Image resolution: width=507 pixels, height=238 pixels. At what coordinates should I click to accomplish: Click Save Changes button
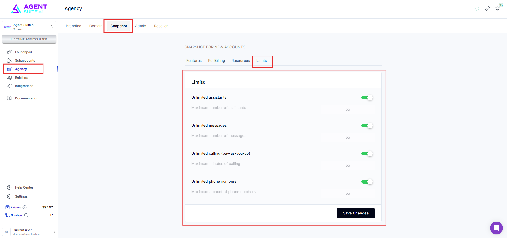tap(356, 213)
